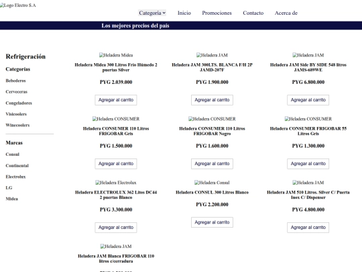Click image above CONSUMER FRIGOBAR Gris 110 title
This screenshot has width=362, height=272.
(116, 119)
